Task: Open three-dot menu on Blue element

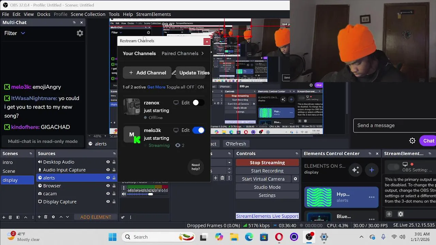Action: coord(372,219)
